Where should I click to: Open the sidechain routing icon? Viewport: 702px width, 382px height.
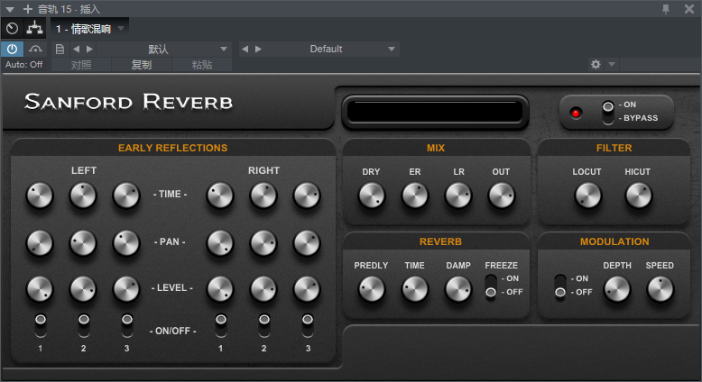(34, 29)
